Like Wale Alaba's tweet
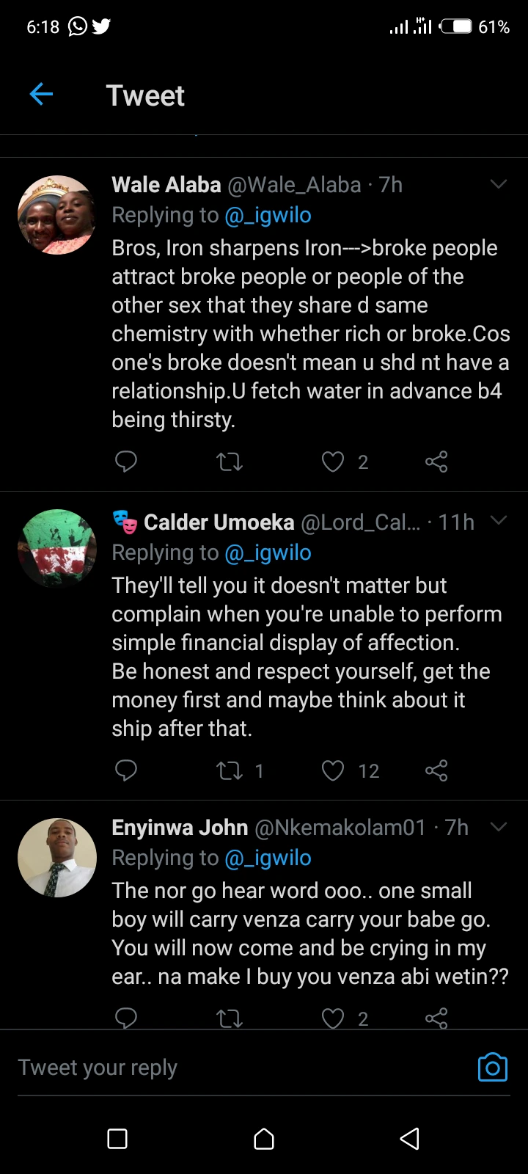 (x=333, y=462)
